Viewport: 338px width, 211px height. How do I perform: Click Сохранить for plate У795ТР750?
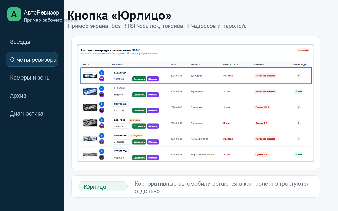(139, 158)
